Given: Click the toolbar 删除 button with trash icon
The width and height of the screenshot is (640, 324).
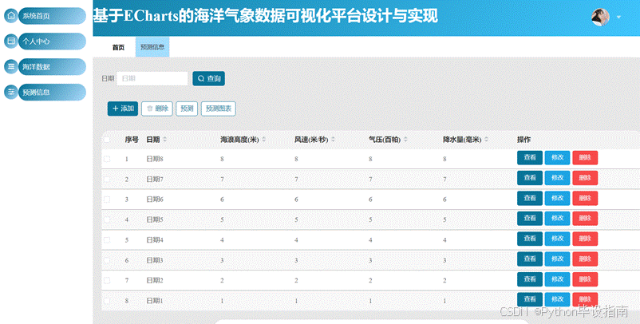Looking at the screenshot, I should tap(157, 109).
